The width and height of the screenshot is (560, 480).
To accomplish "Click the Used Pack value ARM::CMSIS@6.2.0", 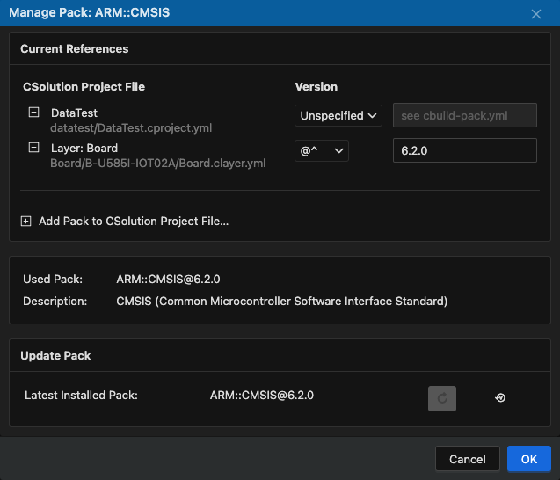I will tap(168, 279).
